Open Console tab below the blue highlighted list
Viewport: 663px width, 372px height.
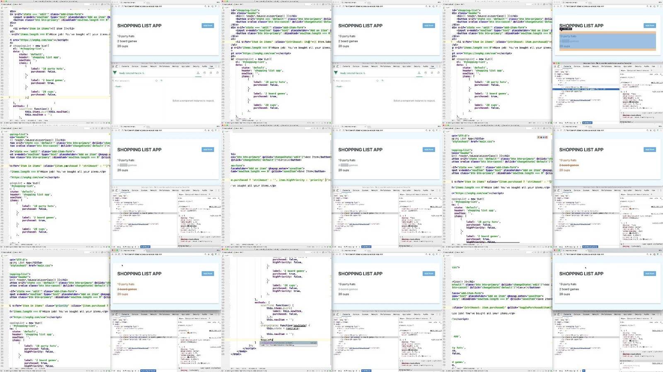click(577, 66)
